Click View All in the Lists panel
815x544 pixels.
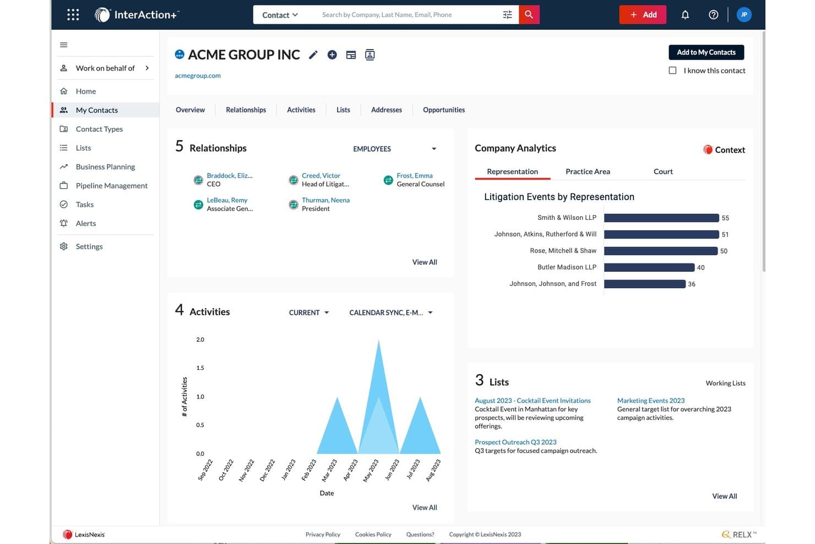[x=724, y=496]
